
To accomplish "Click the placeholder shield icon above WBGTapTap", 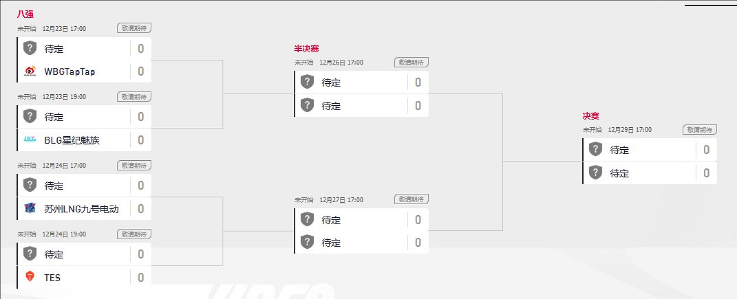I will point(30,48).
